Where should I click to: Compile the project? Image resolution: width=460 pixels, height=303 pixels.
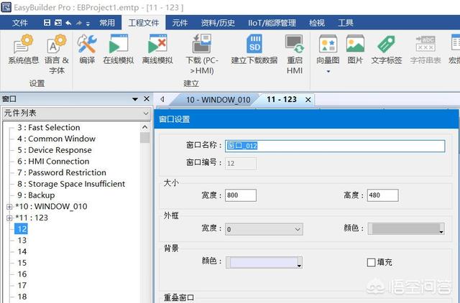coord(87,50)
